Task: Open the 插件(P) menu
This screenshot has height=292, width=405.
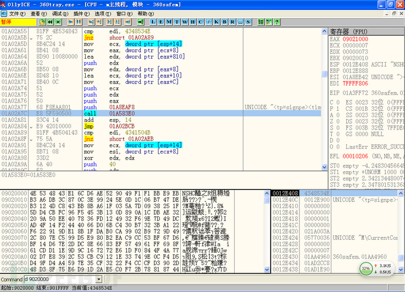Action: click(x=82, y=13)
